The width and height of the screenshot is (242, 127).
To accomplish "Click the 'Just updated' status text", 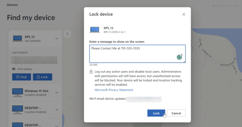I will click(32, 41).
